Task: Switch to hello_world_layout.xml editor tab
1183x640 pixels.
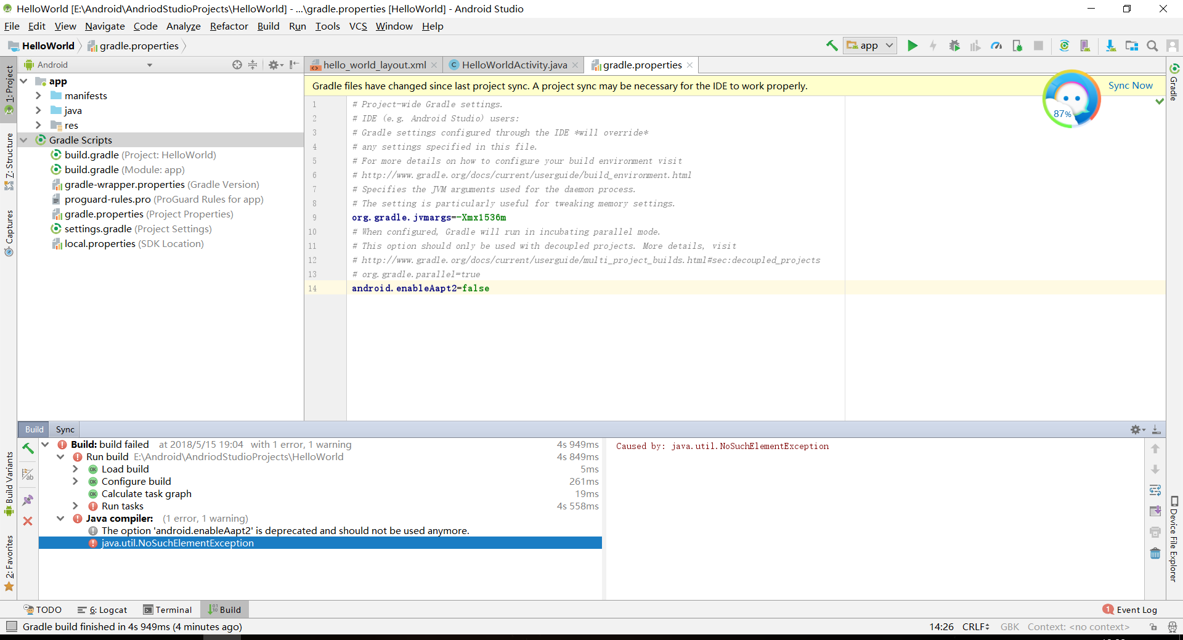Action: click(374, 65)
